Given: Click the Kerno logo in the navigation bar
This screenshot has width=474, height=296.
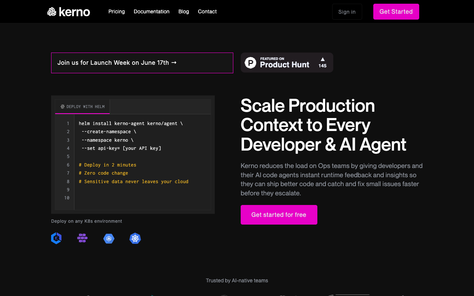Looking at the screenshot, I should coord(69,11).
